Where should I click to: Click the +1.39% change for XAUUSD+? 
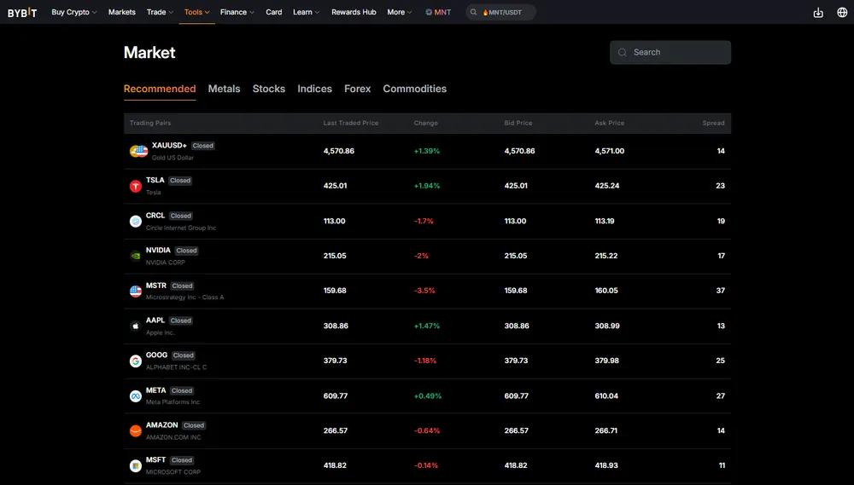(x=426, y=151)
